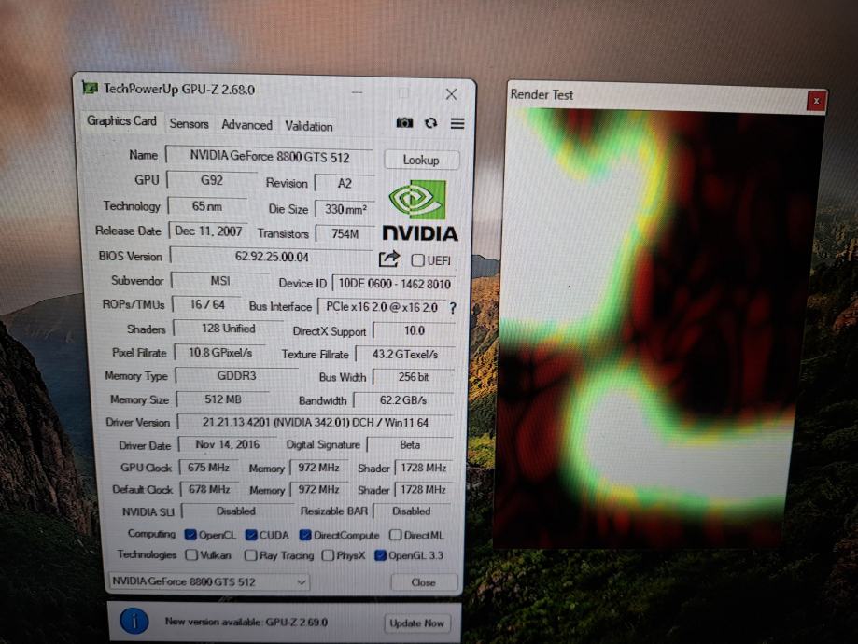Close the Render Test window

coord(816,101)
